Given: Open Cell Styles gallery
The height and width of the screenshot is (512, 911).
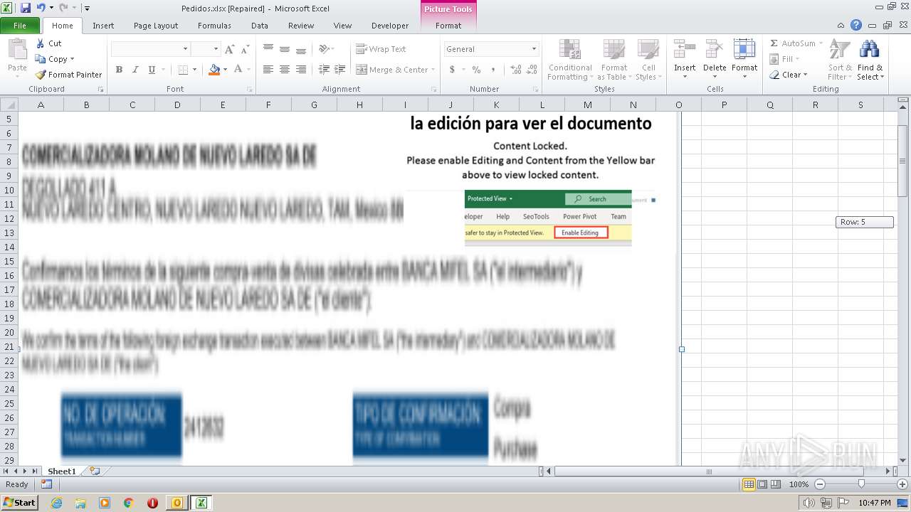Looking at the screenshot, I should click(x=647, y=60).
